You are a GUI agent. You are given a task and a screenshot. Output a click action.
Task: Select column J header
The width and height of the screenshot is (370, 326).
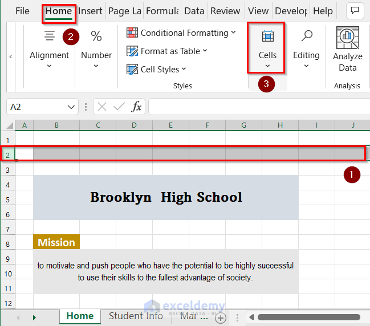pyautogui.click(x=353, y=125)
